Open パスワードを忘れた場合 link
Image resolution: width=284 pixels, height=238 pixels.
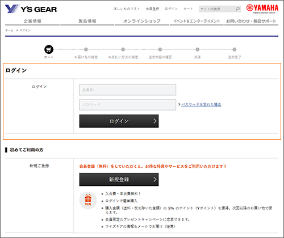201,104
